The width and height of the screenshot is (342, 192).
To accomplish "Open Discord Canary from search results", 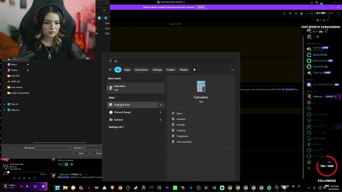I will coord(132,112).
